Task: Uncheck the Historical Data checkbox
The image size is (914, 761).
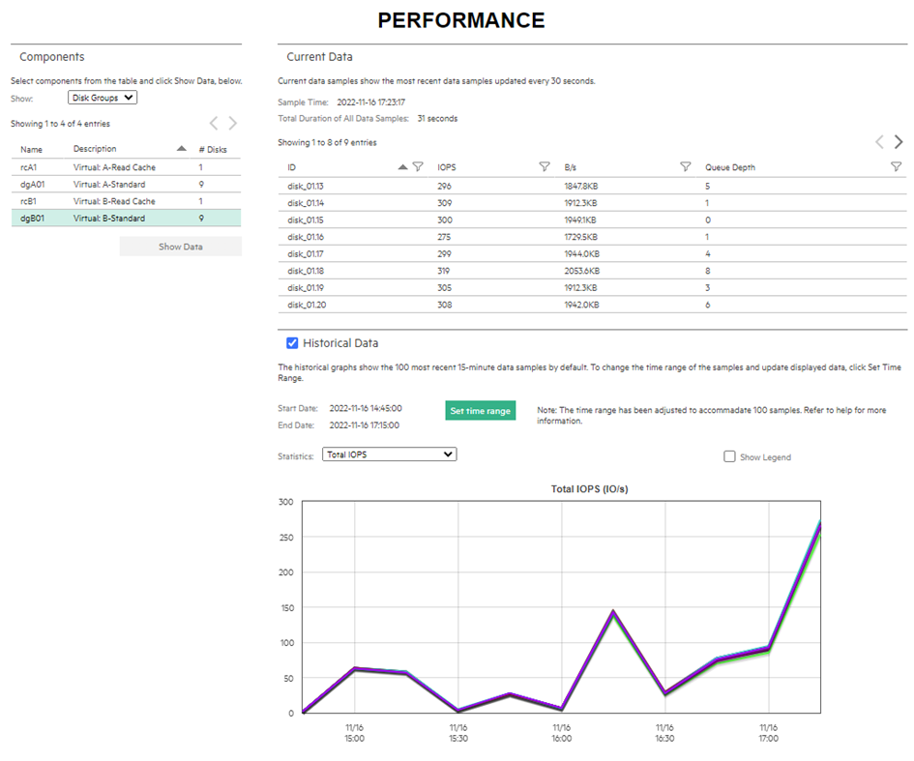Action: pyautogui.click(x=292, y=343)
